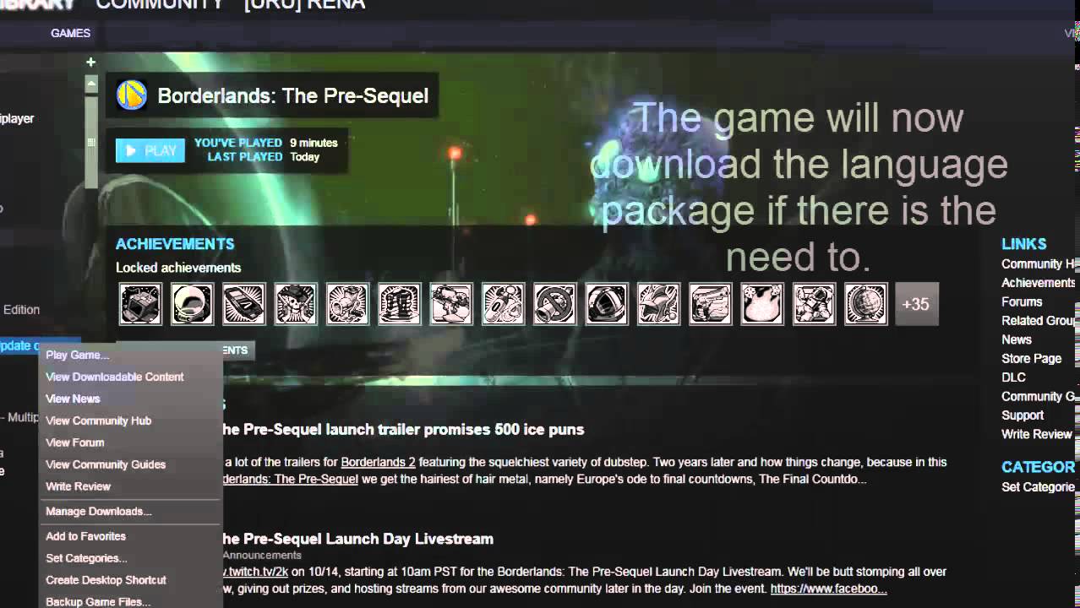The height and width of the screenshot is (608, 1080).
Task: Select View Downloadable Content menu entry
Action: coord(115,377)
